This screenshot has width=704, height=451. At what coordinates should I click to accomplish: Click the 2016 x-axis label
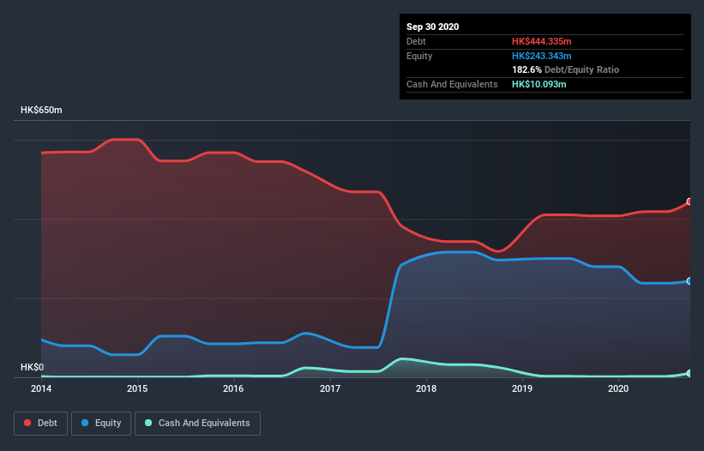233,388
